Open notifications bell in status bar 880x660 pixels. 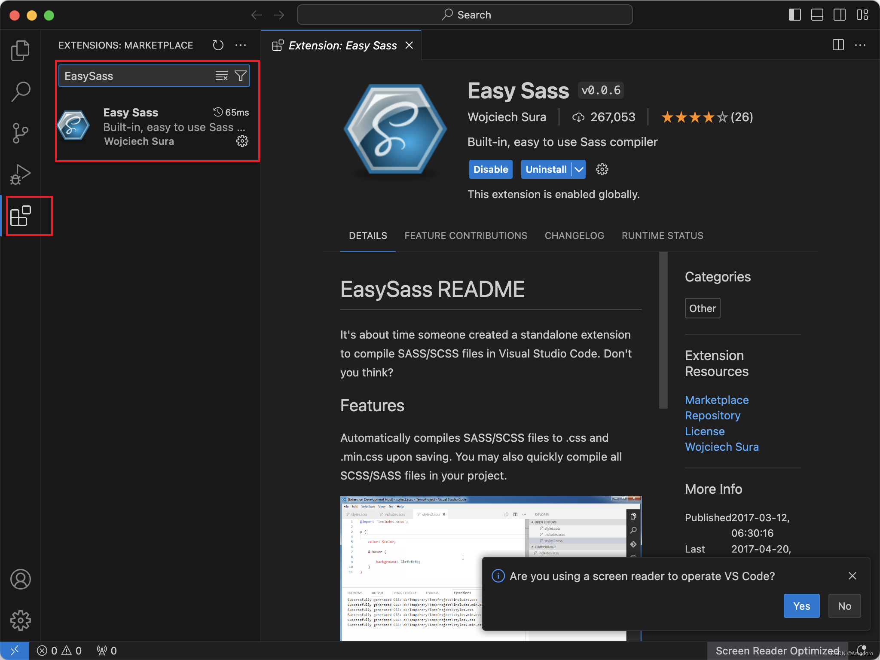coord(862,651)
